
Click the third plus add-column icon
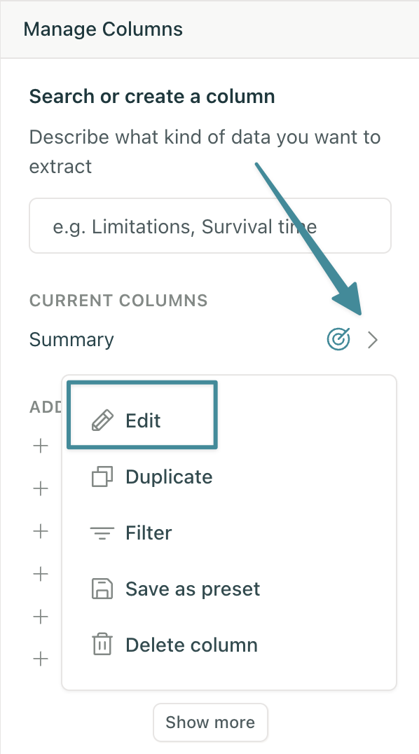coord(41,531)
